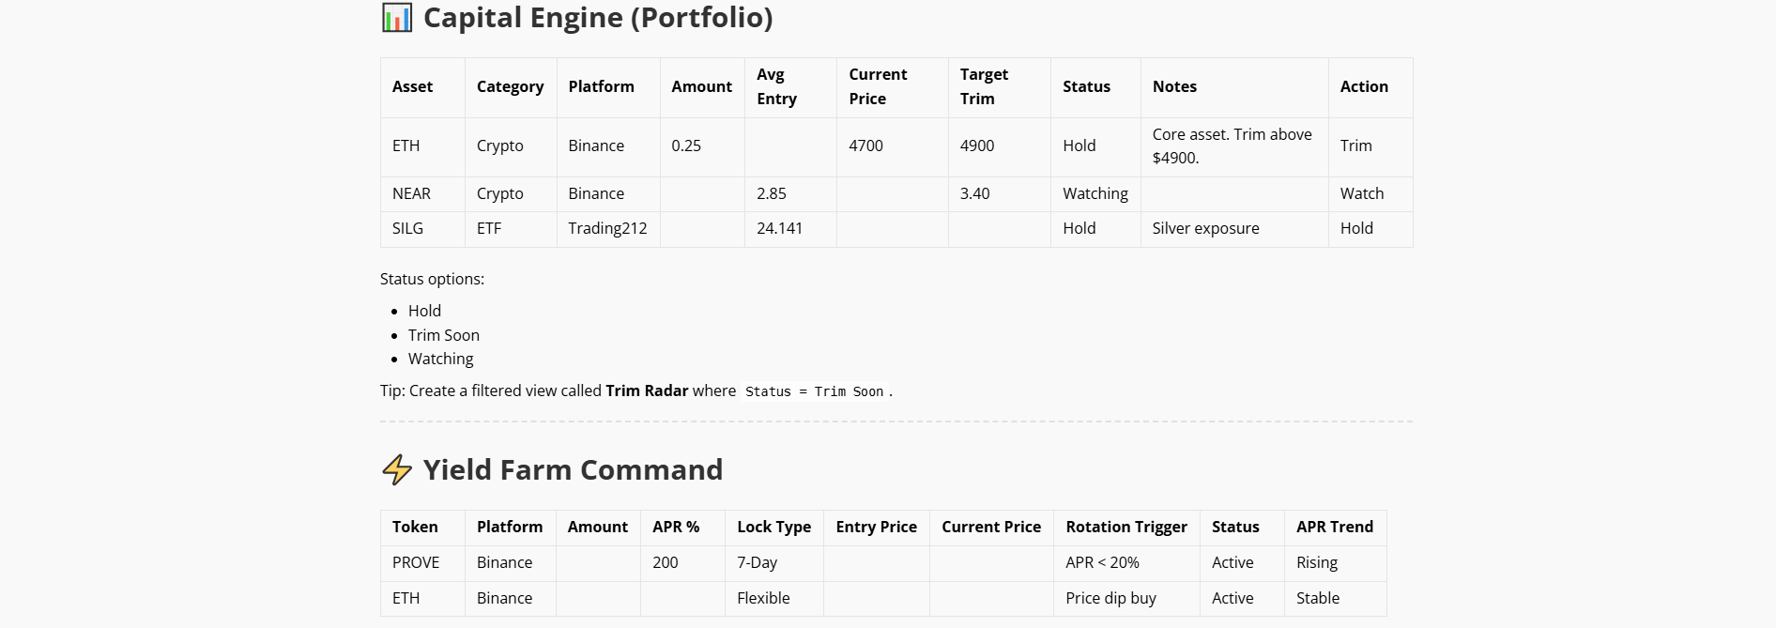
Task: Click the lightning bolt icon
Action: [x=397, y=469]
